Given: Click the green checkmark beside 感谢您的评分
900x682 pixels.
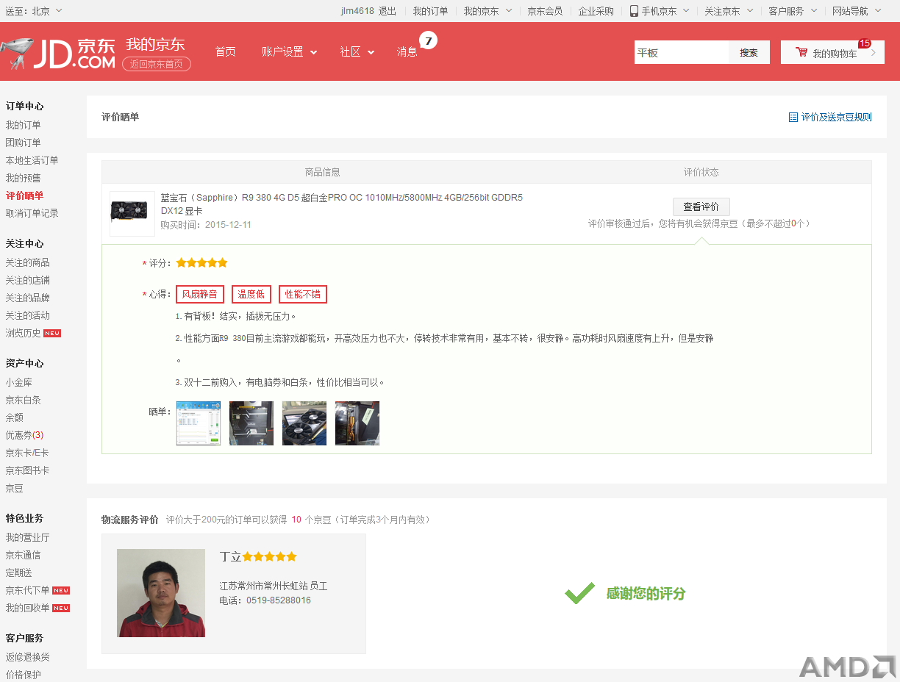Looking at the screenshot, I should 579,593.
